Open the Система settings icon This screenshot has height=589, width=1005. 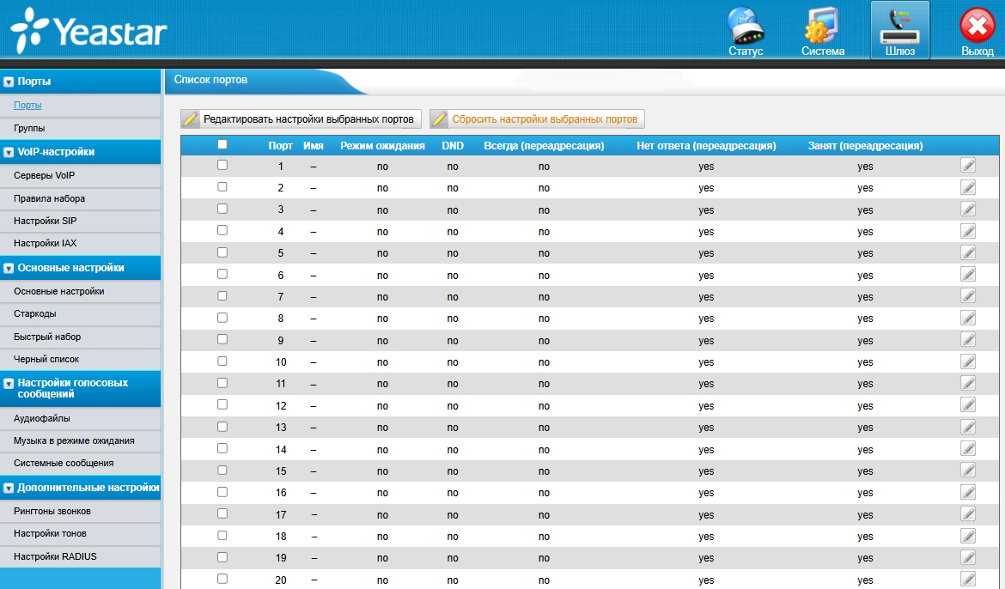[822, 31]
